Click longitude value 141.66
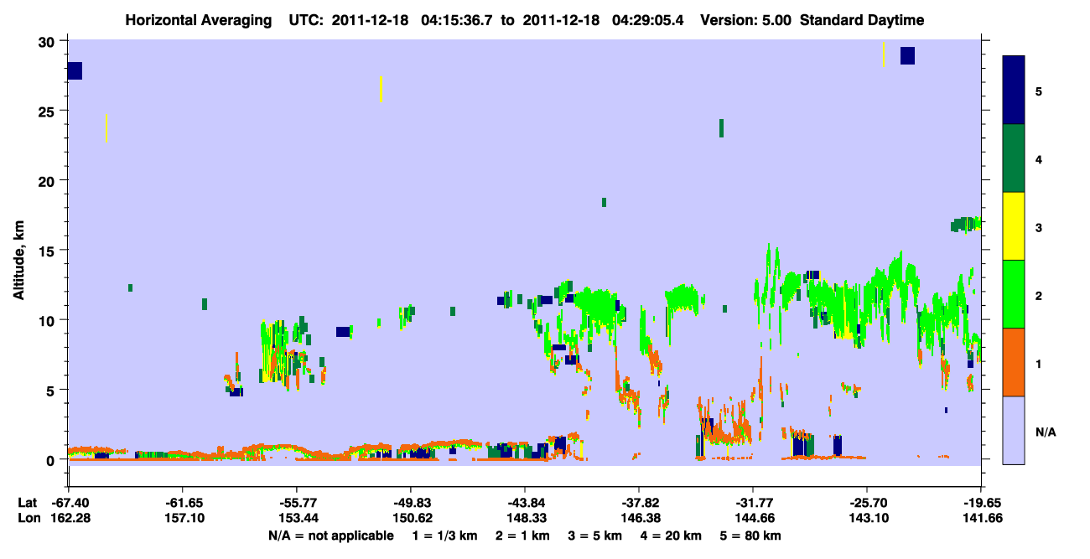Viewport: 1090px width, 559px height. coord(981,519)
